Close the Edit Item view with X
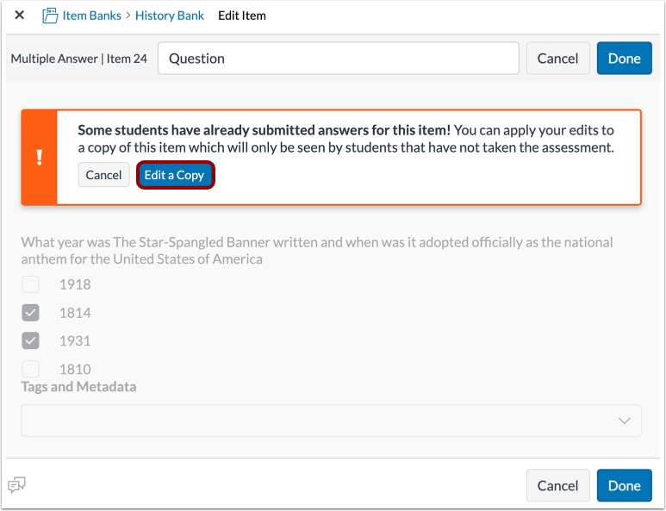Screen dimensions: 666x511 click(x=19, y=16)
